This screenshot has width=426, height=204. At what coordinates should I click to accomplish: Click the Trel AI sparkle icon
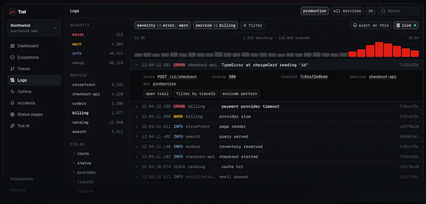pos(12,126)
